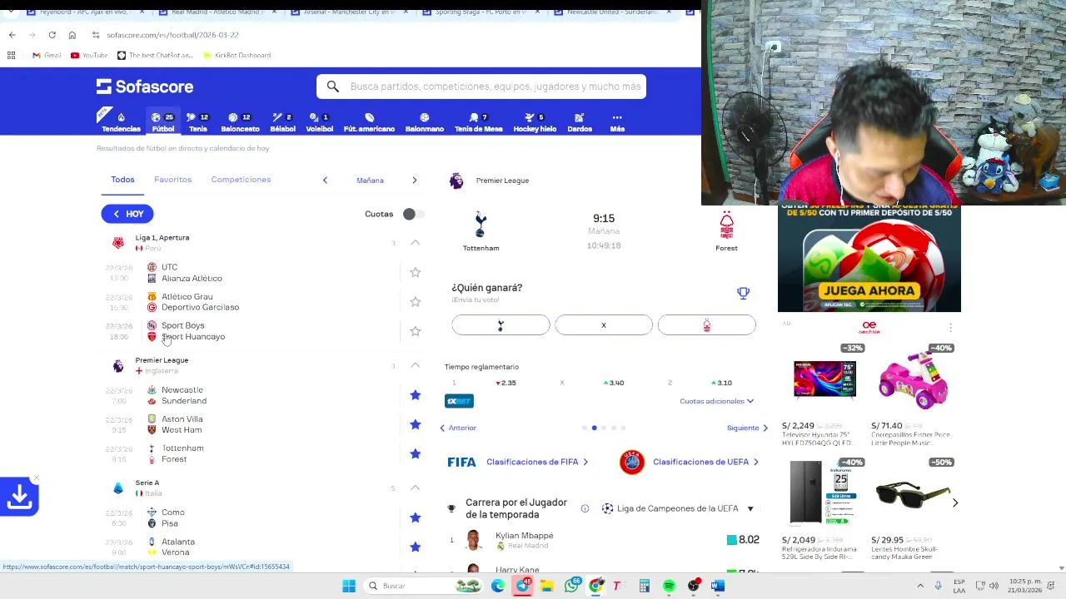Image resolution: width=1066 pixels, height=599 pixels.
Task: Go to the next day arrow
Action: [414, 180]
